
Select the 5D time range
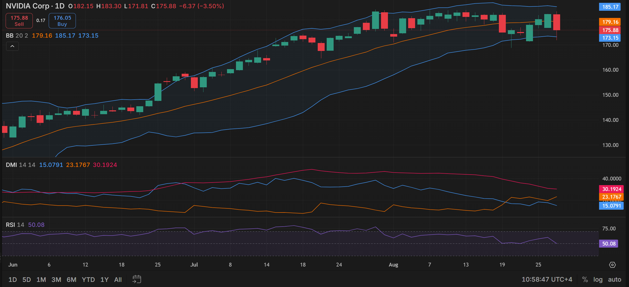coord(27,280)
